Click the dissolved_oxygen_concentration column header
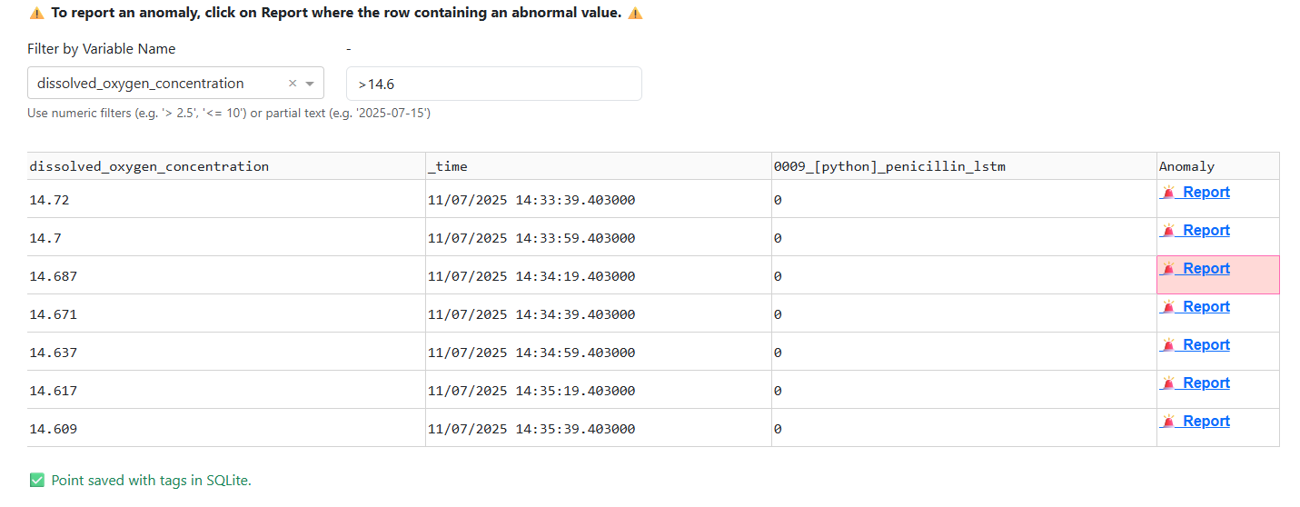Image resolution: width=1300 pixels, height=507 pixels. pyautogui.click(x=150, y=166)
